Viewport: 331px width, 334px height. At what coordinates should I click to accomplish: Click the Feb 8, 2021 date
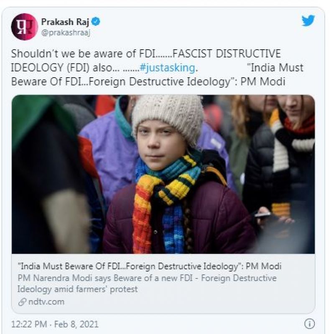tap(76, 324)
